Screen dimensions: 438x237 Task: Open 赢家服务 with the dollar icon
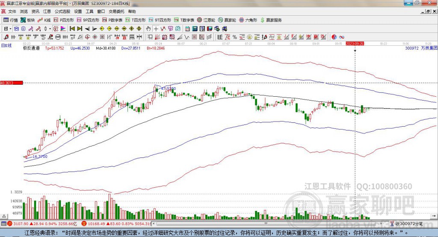pos(271,20)
